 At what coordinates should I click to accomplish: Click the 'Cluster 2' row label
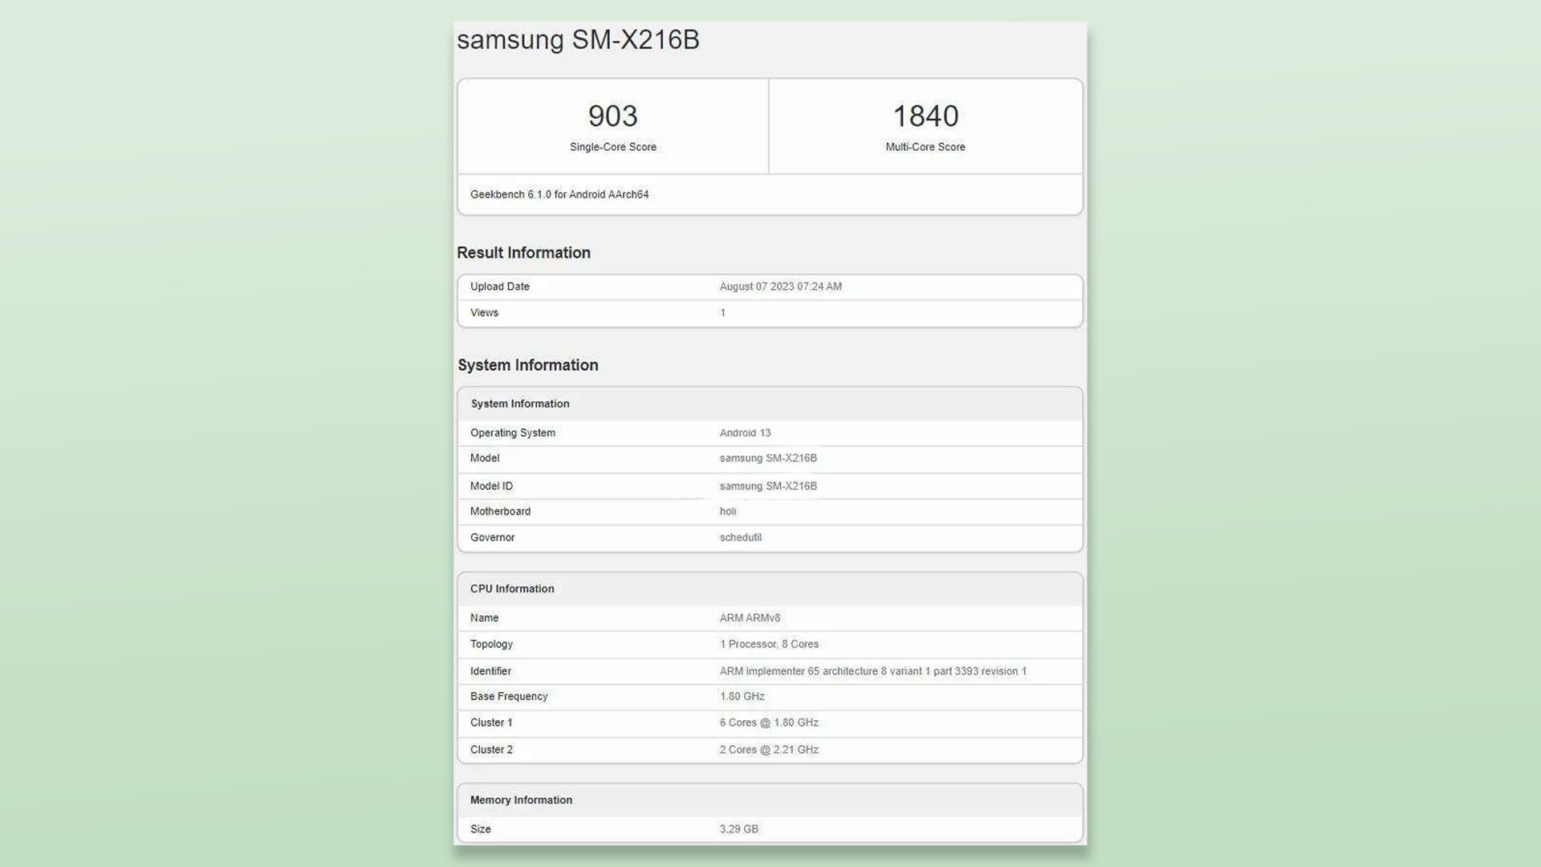pos(491,750)
